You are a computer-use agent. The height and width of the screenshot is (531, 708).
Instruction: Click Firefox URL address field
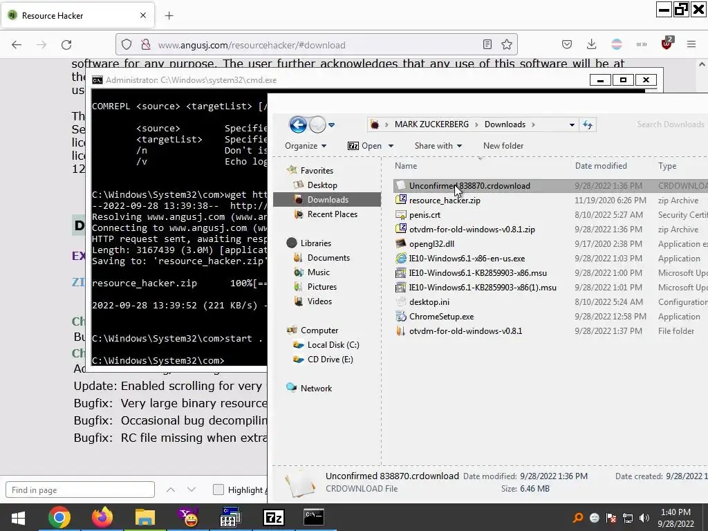coord(316,45)
